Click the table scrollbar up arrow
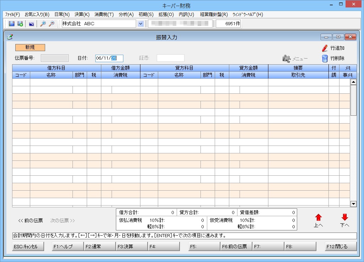 [353, 82]
